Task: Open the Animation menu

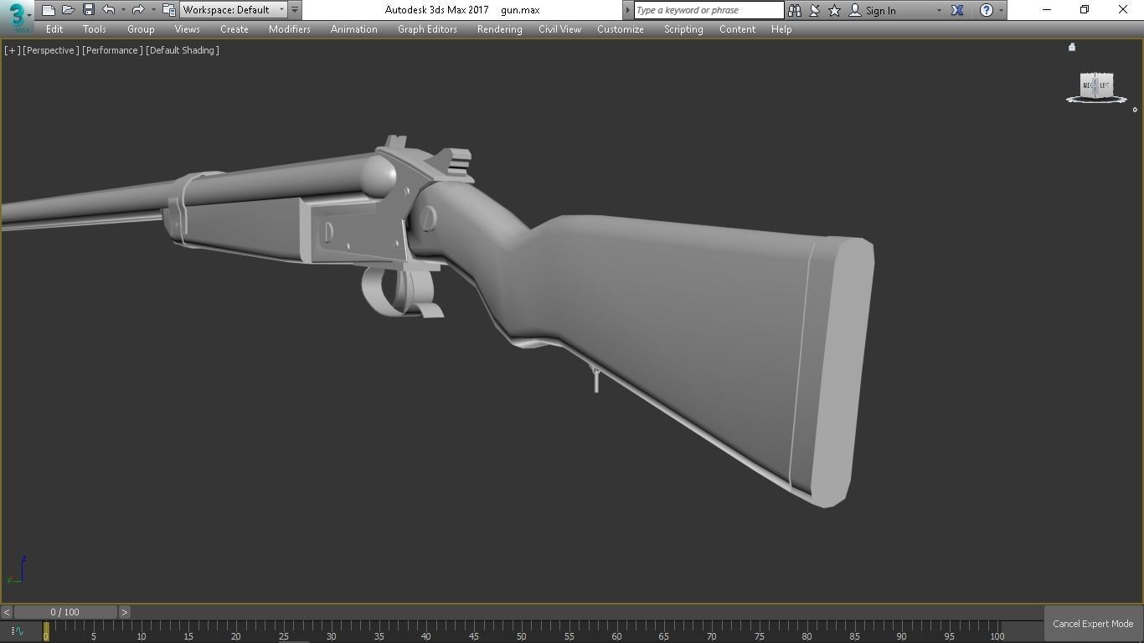Action: (354, 29)
